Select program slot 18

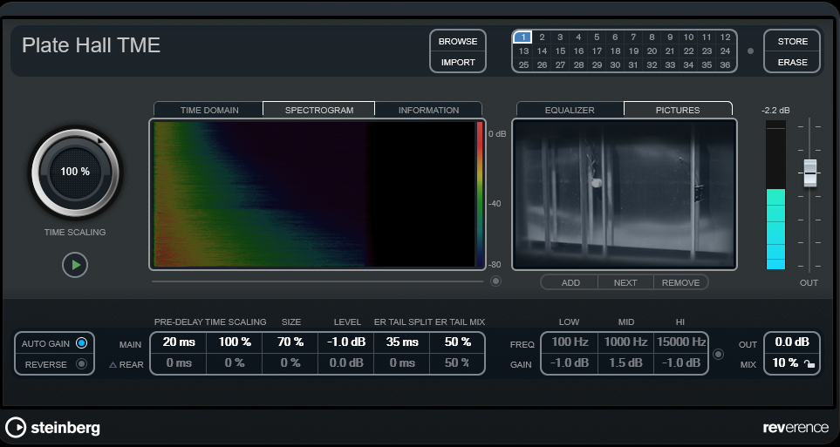615,51
